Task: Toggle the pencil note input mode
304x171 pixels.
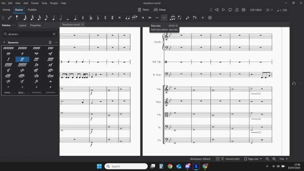Action: point(10,18)
